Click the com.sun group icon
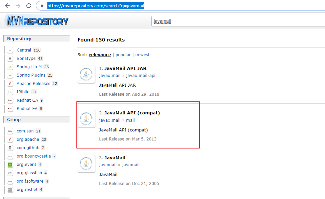This screenshot has width=325, height=199. pos(10,131)
